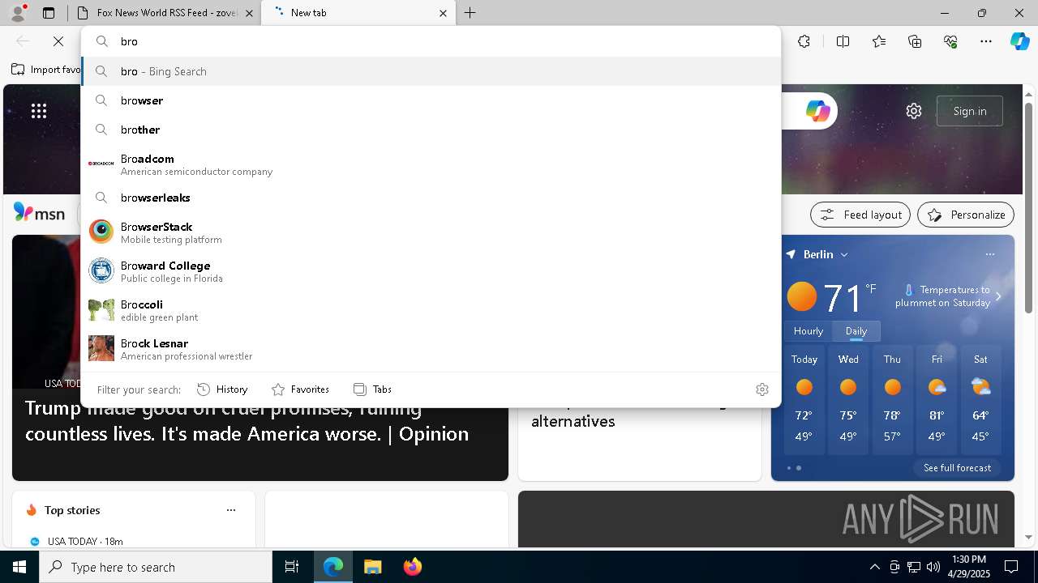Switch weather to Daily tab

(x=856, y=331)
